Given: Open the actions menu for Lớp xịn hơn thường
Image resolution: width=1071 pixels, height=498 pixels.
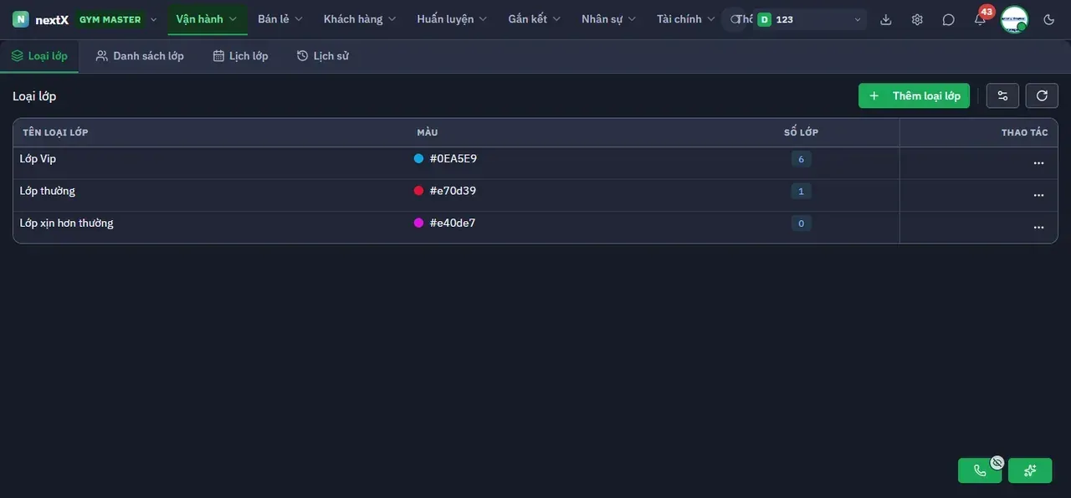Looking at the screenshot, I should [x=1038, y=227].
